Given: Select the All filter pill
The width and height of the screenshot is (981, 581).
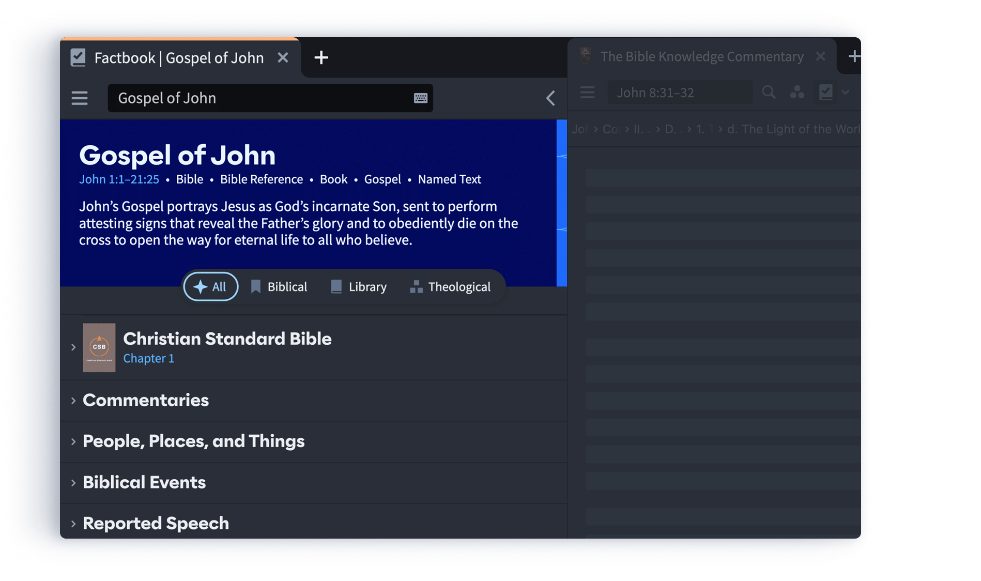Looking at the screenshot, I should coord(211,286).
